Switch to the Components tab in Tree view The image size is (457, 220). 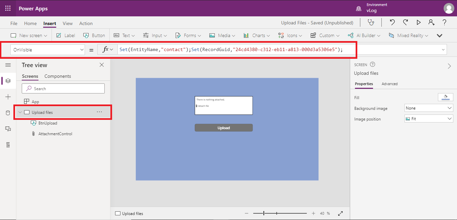pos(58,76)
